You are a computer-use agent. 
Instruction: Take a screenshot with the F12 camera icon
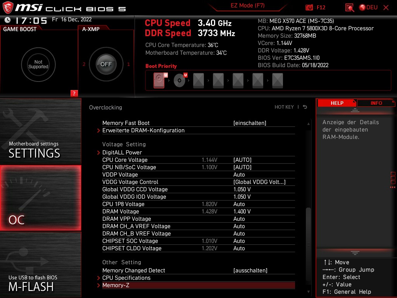point(309,7)
